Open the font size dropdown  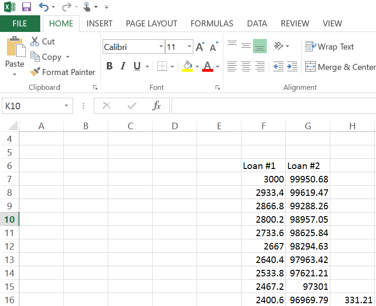[x=190, y=47]
